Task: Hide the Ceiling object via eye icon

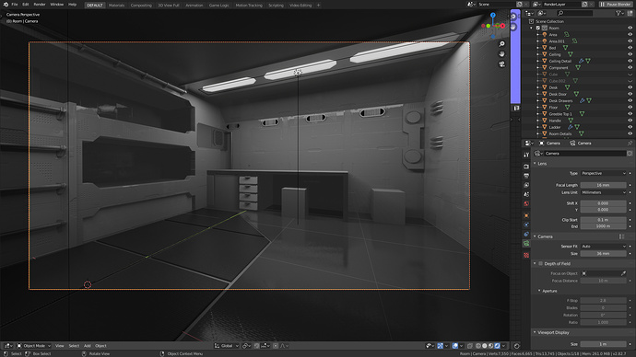Action: (630, 54)
